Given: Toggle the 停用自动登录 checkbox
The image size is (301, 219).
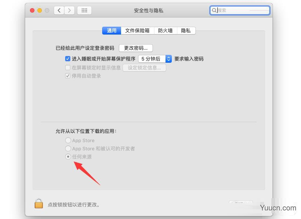Looking at the screenshot, I should [x=67, y=76].
